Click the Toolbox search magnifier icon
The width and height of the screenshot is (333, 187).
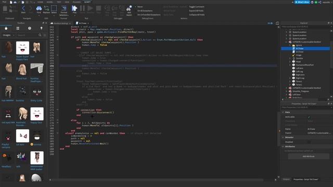click(x=40, y=35)
